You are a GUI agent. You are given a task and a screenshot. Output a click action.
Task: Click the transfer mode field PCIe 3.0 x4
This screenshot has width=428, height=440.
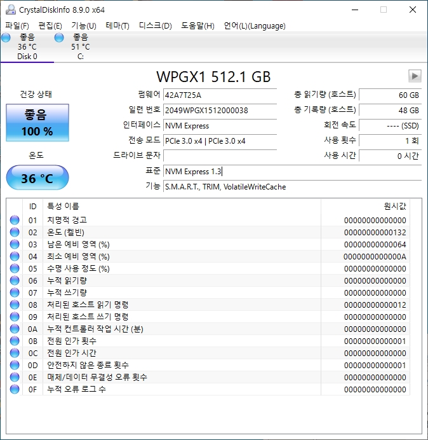click(x=220, y=141)
